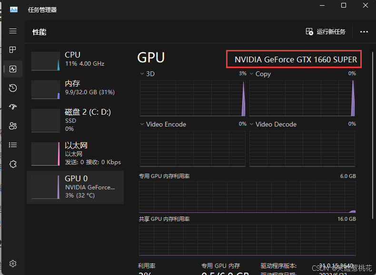
Task: Click the 3D engine usage graph
Action: [x=193, y=98]
